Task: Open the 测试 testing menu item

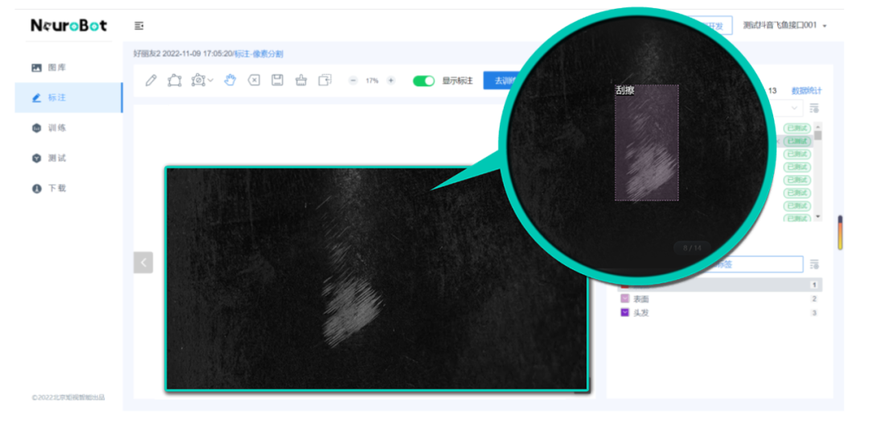Action: pyautogui.click(x=68, y=158)
